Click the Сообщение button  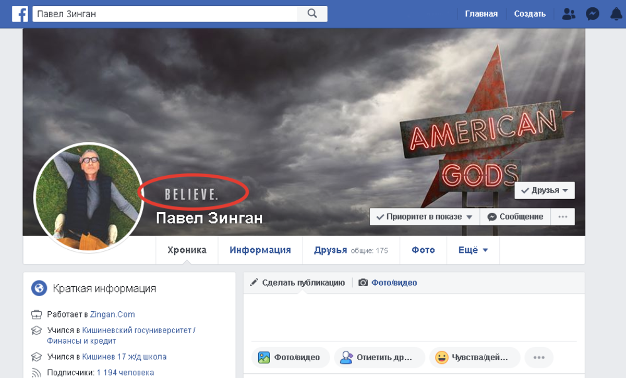515,217
